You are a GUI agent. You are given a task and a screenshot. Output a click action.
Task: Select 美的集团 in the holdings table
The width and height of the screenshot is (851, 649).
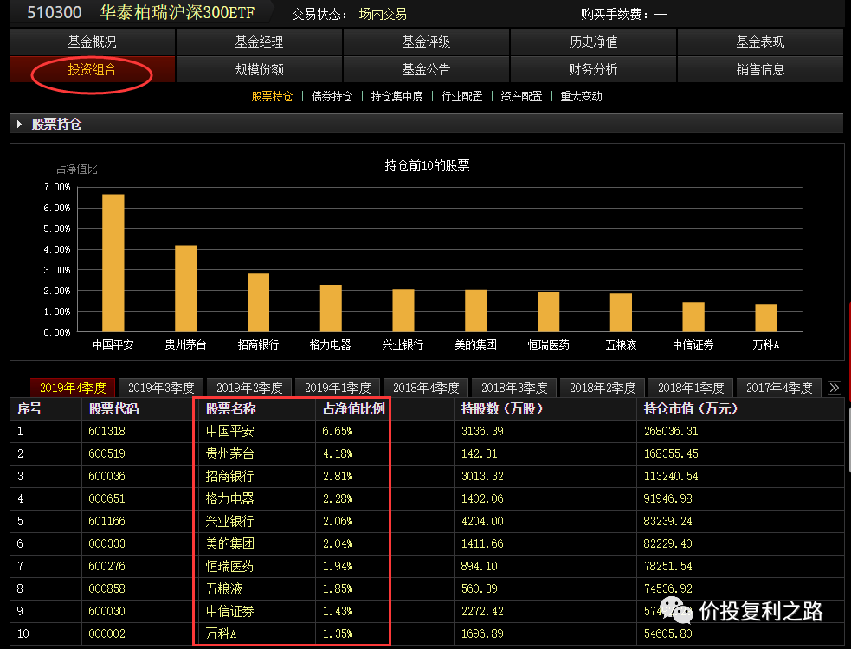[x=229, y=543]
